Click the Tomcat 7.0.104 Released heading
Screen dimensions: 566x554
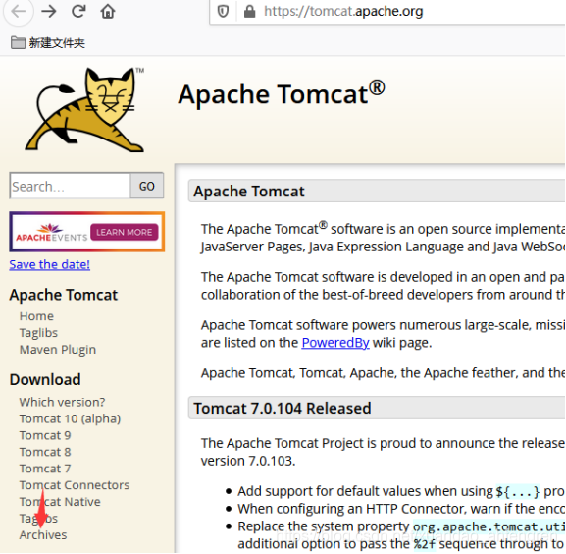tap(283, 409)
